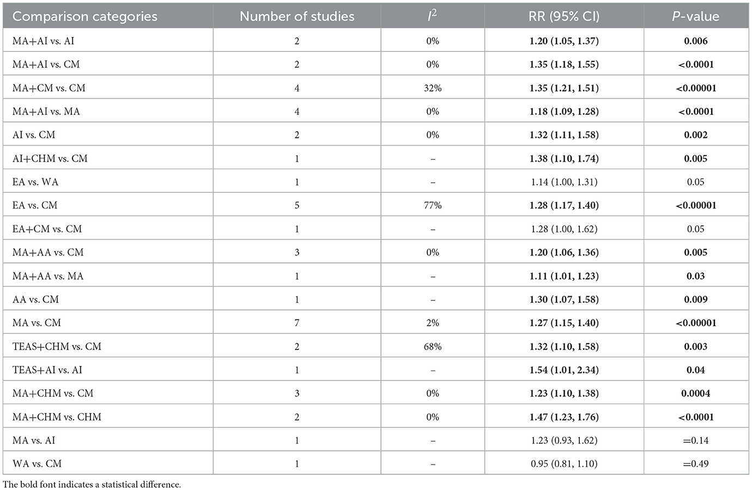Click the "WA vs. CM" row label
This screenshot has height=490, width=752.
tap(37, 464)
